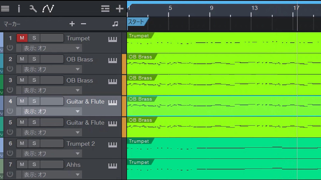
Task: Click the マーカー track label
Action: point(12,24)
